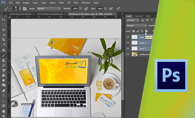195x118 pixels.
Task: Toggle visibility of Layer 2
Action: (128, 48)
